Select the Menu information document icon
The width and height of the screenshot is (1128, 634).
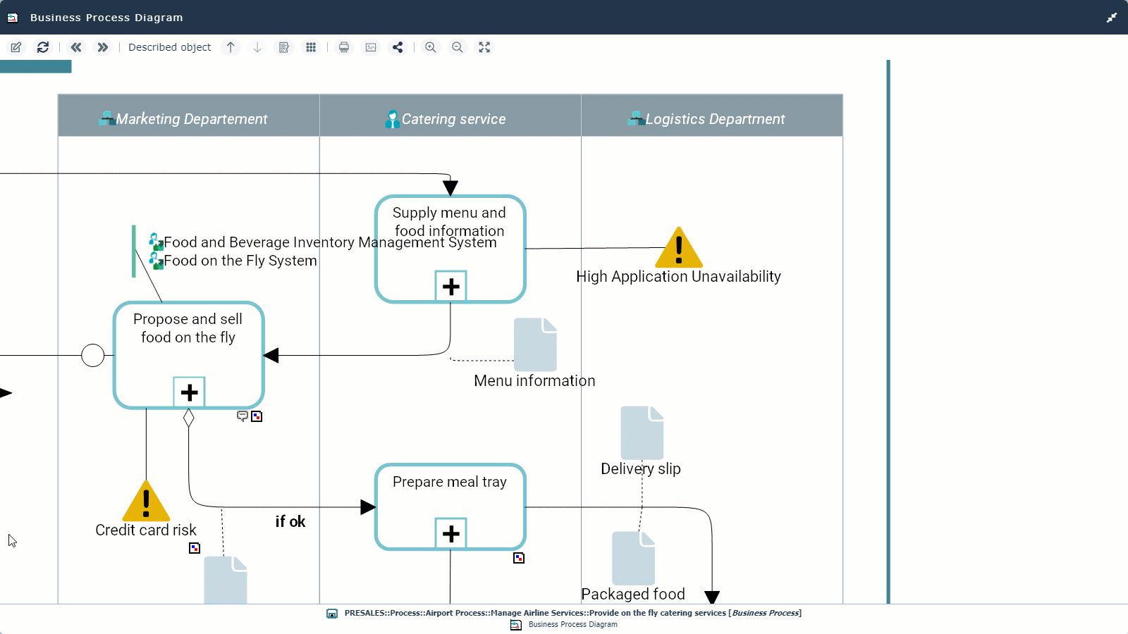tap(535, 344)
